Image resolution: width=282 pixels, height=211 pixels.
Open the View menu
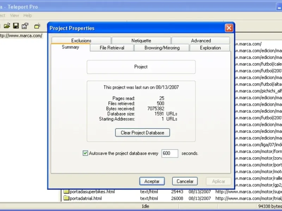pyautogui.click(x=14, y=15)
